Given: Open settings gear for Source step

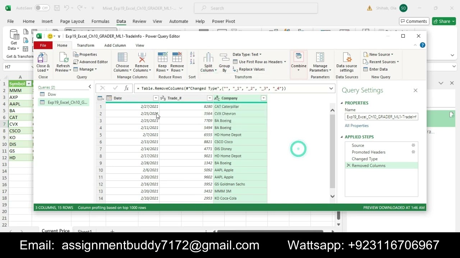Looking at the screenshot, I should pyautogui.click(x=413, y=145).
